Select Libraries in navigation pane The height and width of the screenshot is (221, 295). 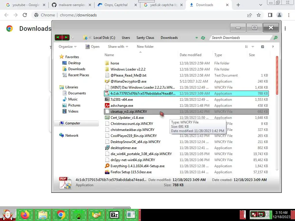pos(69,87)
